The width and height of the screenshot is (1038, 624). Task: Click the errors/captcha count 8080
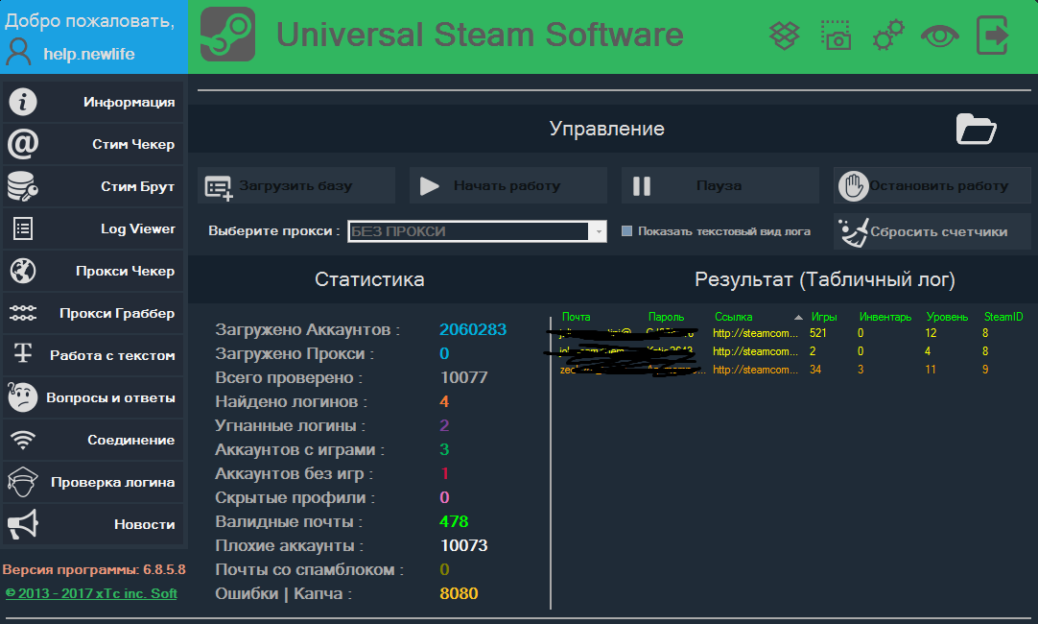pos(459,593)
